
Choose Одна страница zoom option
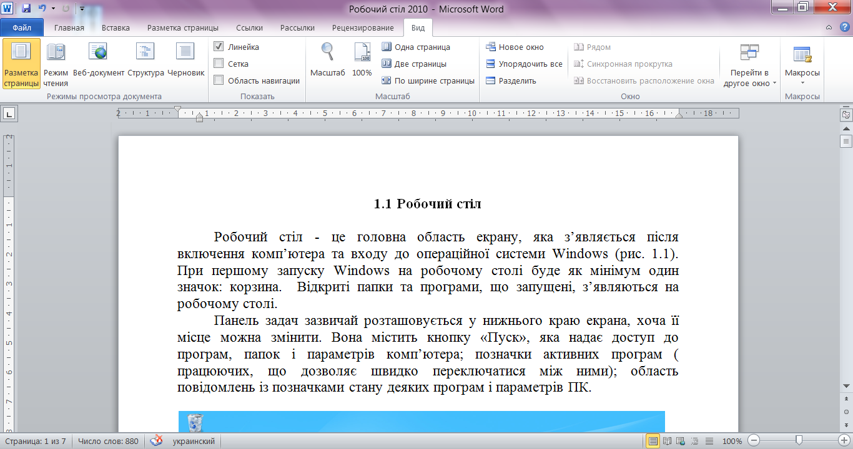tap(416, 47)
